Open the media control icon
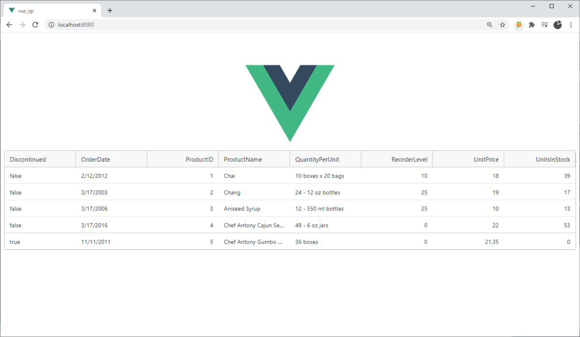The width and height of the screenshot is (580, 337). [545, 25]
